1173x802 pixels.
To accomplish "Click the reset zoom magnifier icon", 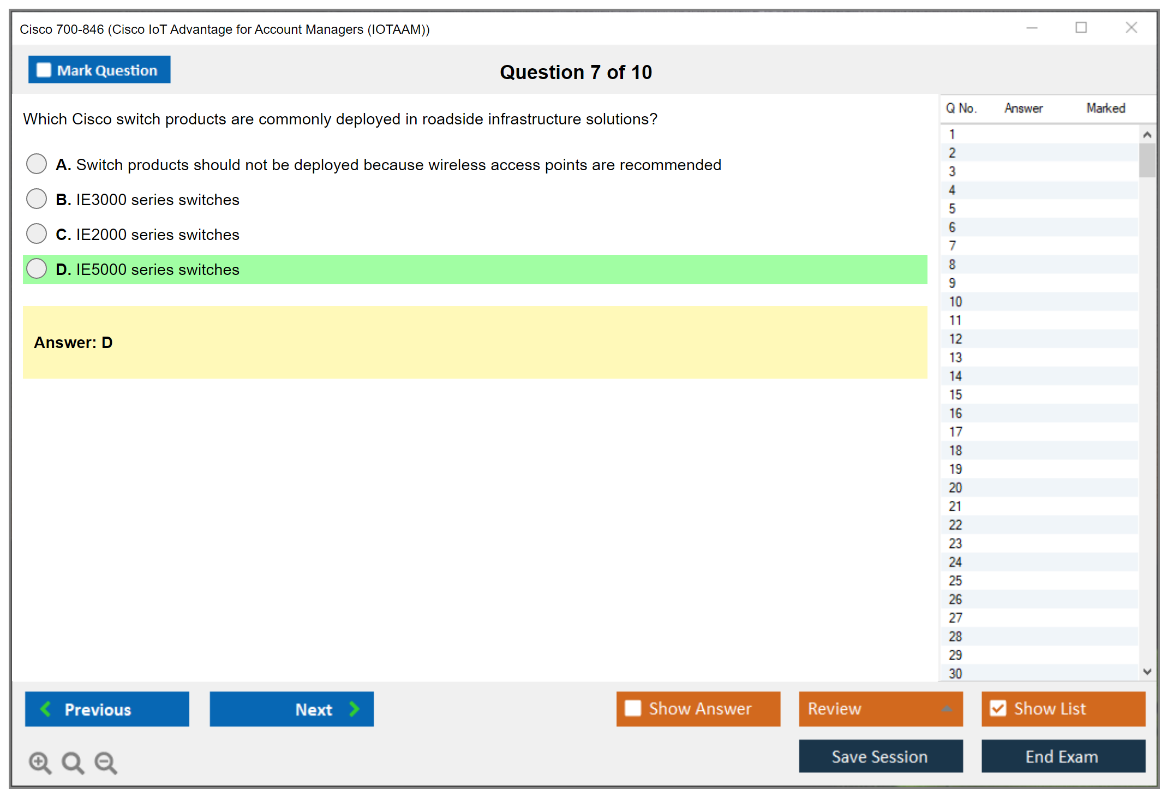I will point(73,762).
